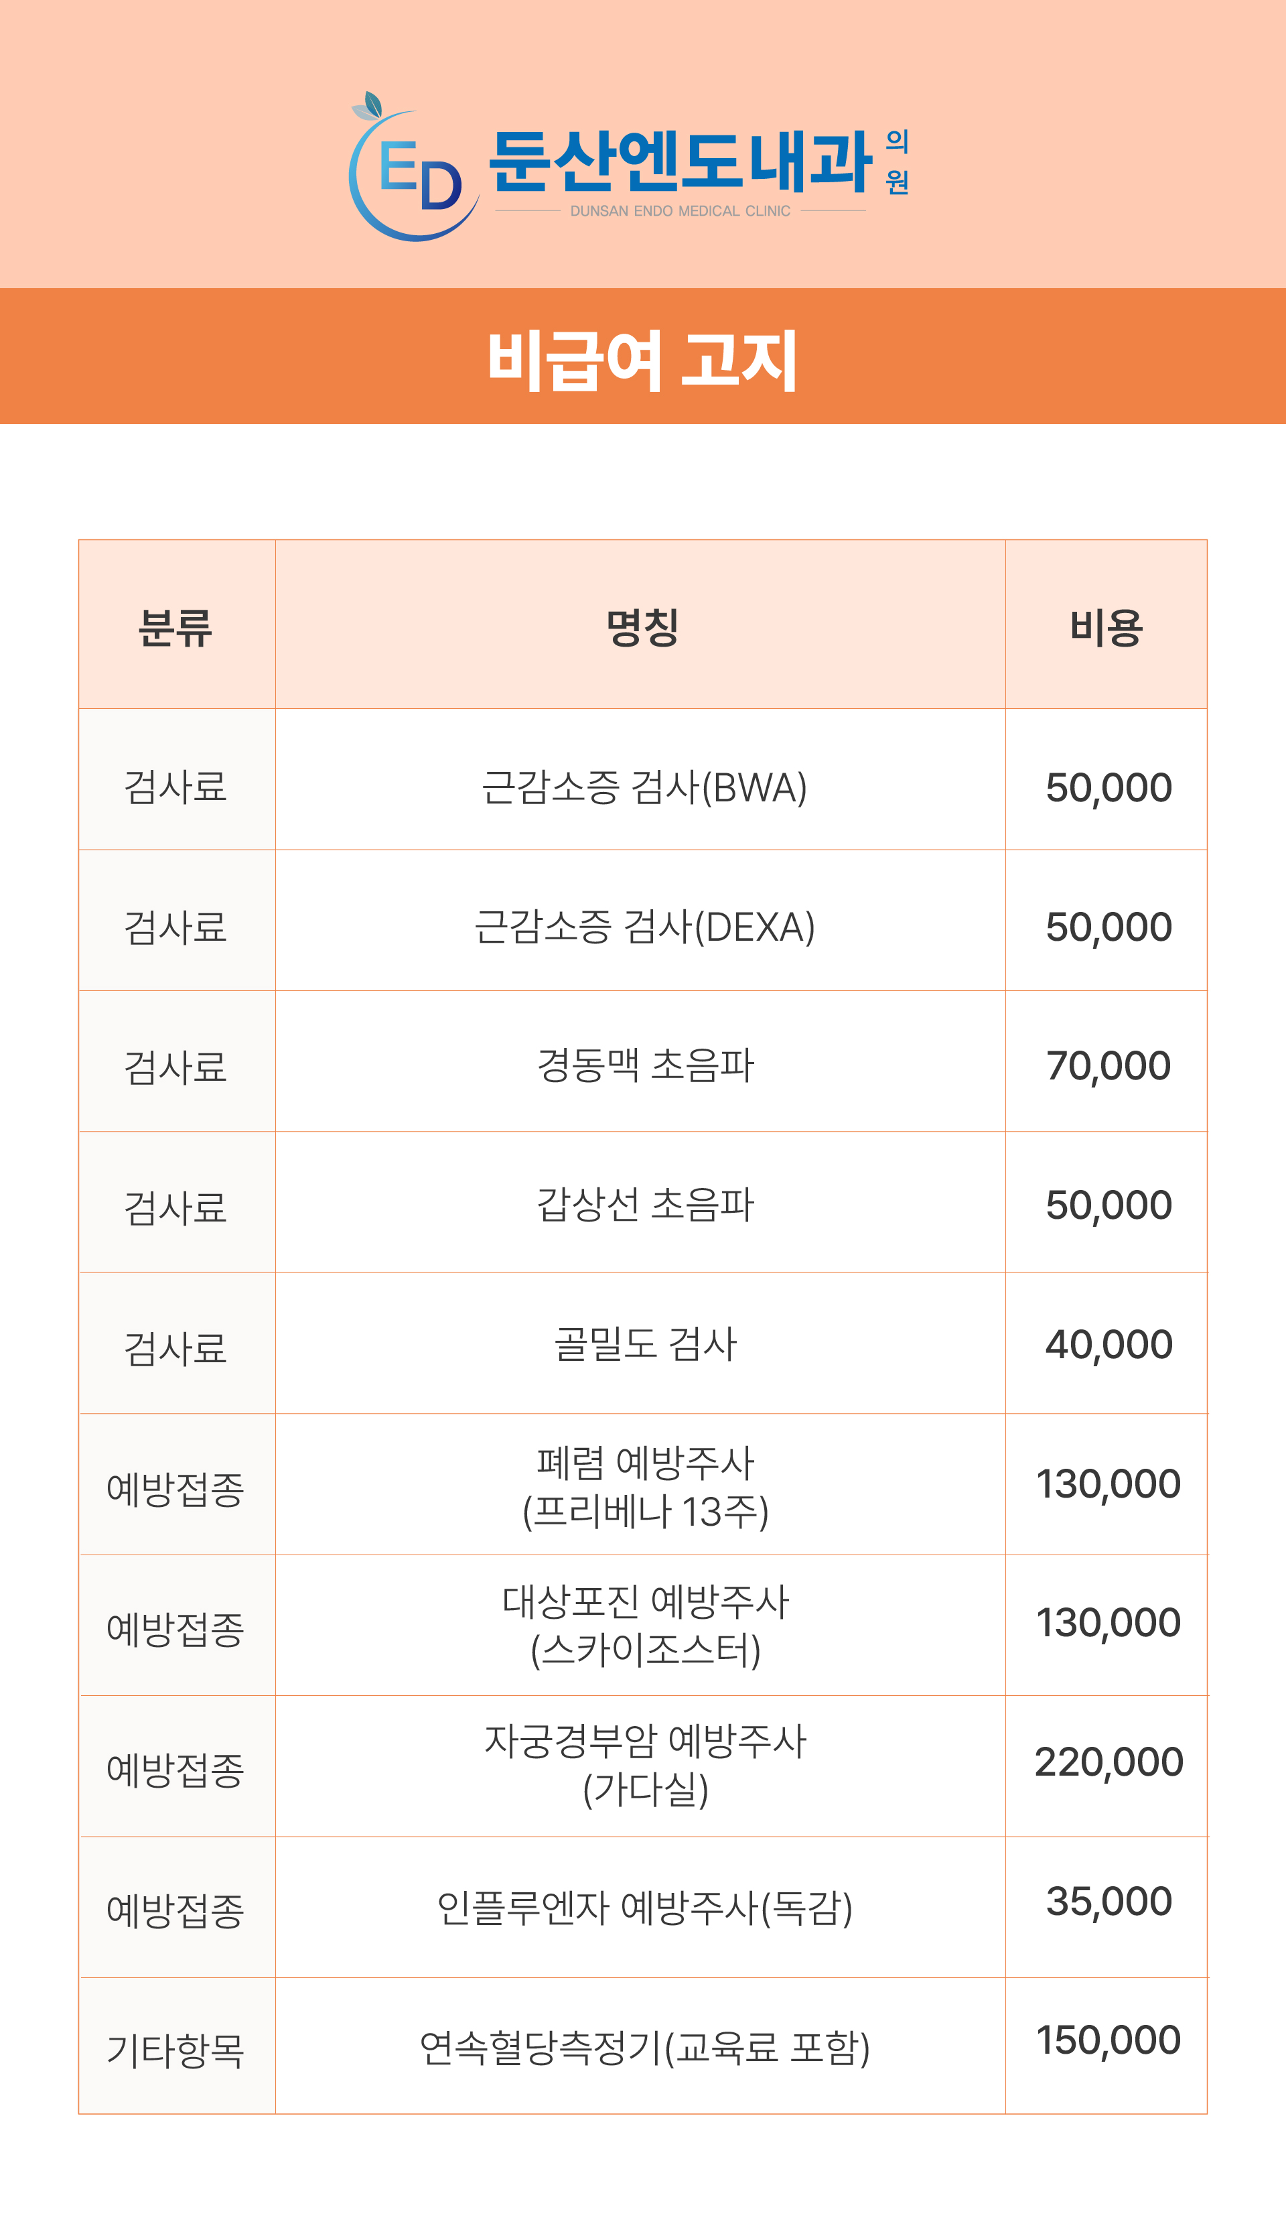Click the ED circular logo icon
The height and width of the screenshot is (2240, 1286).
pos(414,167)
